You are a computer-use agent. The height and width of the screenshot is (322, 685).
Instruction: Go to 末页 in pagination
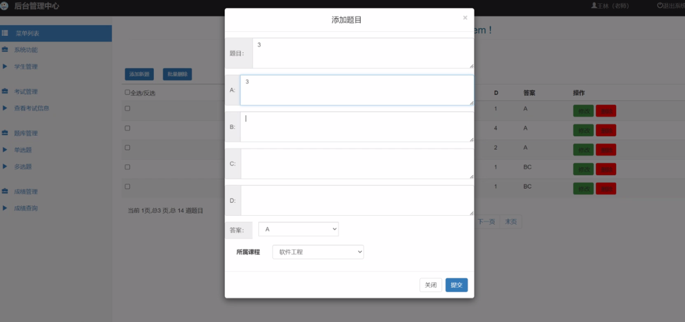point(511,222)
